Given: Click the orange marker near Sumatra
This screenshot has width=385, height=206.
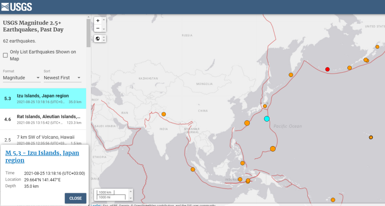Looking at the screenshot, I should (192, 170).
